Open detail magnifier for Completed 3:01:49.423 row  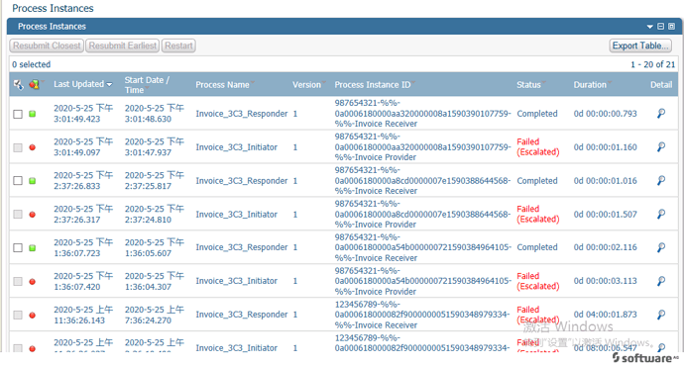tap(661, 114)
